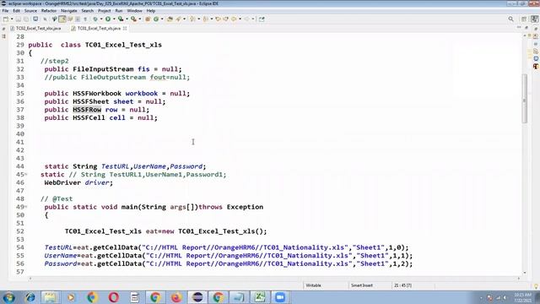Screen dimensions: 540x304
Task: Click the editor vertical scrollbar thumb
Action: [x=525, y=99]
